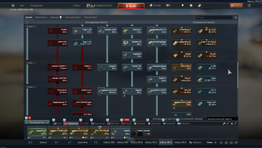Switch to the Большой флот tab

pos(73,17)
